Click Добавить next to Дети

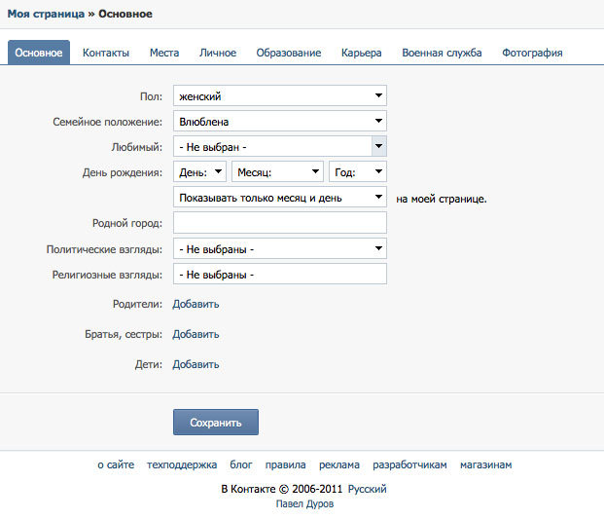click(195, 364)
